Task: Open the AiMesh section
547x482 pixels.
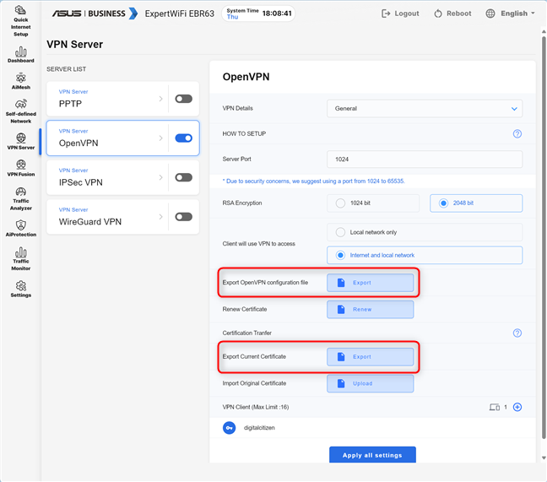Action: coord(21,82)
